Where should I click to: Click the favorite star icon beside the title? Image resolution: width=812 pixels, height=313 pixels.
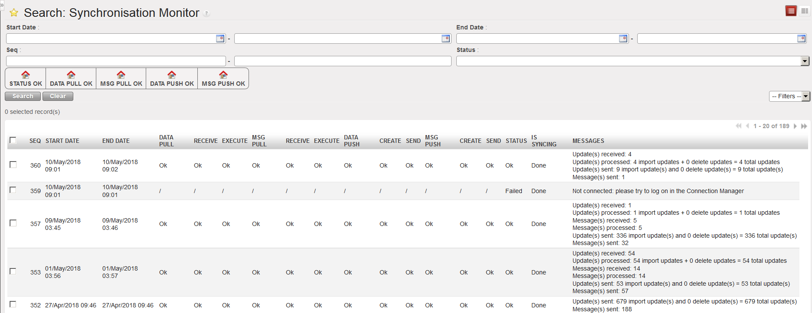pos(14,13)
